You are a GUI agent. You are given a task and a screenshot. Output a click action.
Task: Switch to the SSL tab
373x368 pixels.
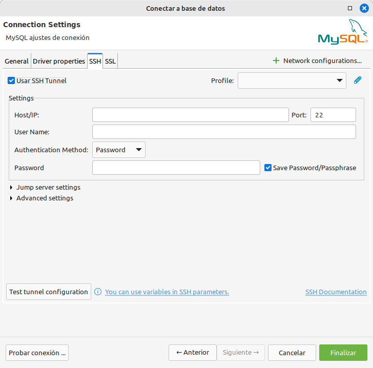tap(110, 61)
